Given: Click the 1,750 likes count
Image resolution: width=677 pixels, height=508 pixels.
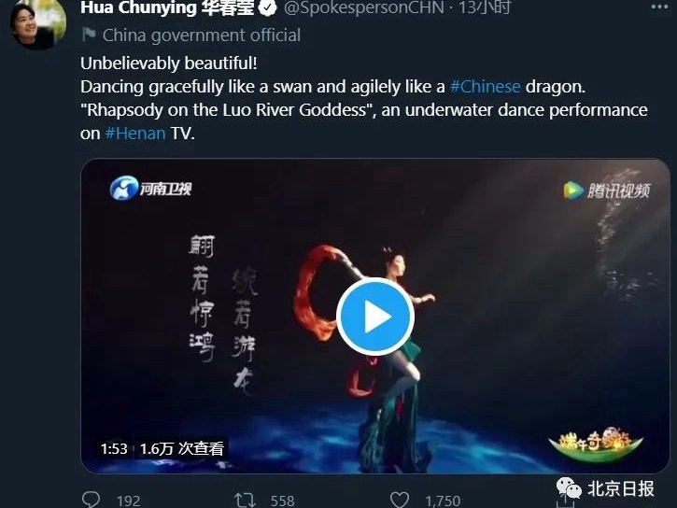Looking at the screenshot, I should 443,501.
